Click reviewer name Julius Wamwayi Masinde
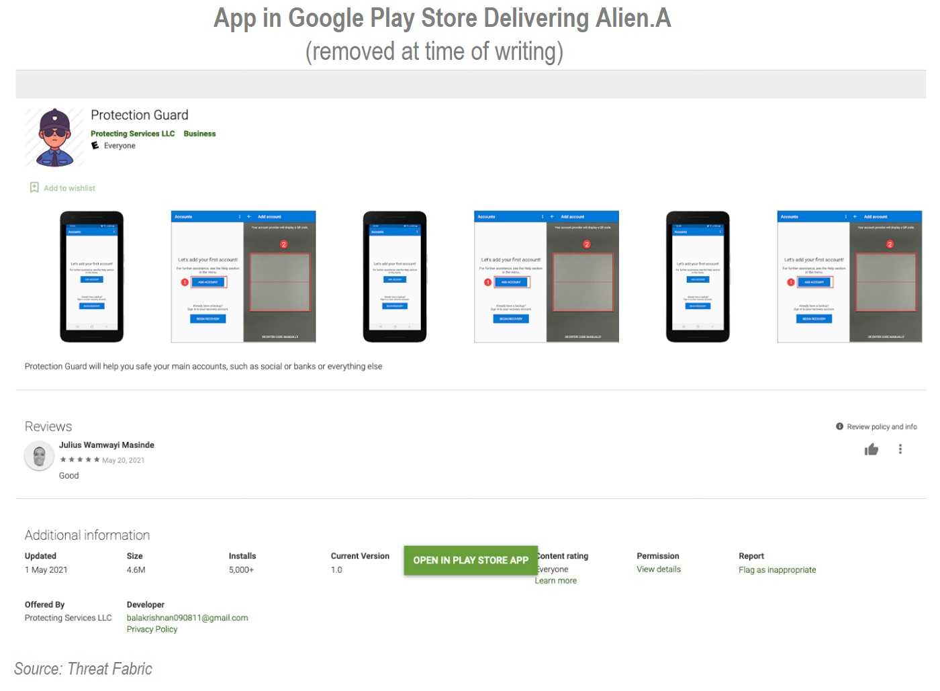The width and height of the screenshot is (940, 691). tap(107, 445)
